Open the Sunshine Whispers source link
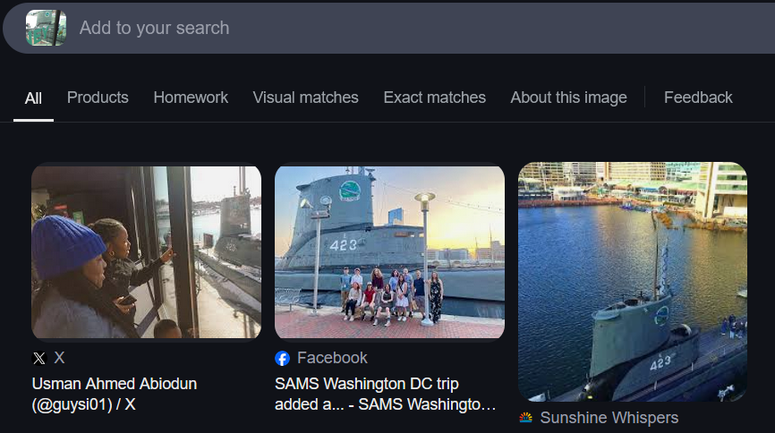Image resolution: width=775 pixels, height=433 pixels. tap(609, 418)
